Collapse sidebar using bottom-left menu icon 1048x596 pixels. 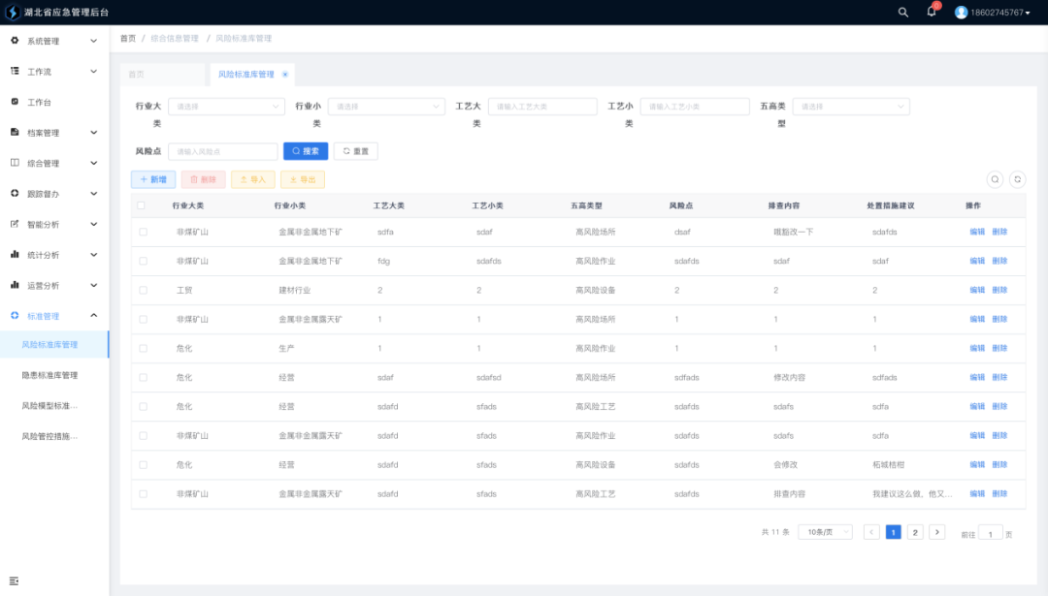click(x=14, y=580)
